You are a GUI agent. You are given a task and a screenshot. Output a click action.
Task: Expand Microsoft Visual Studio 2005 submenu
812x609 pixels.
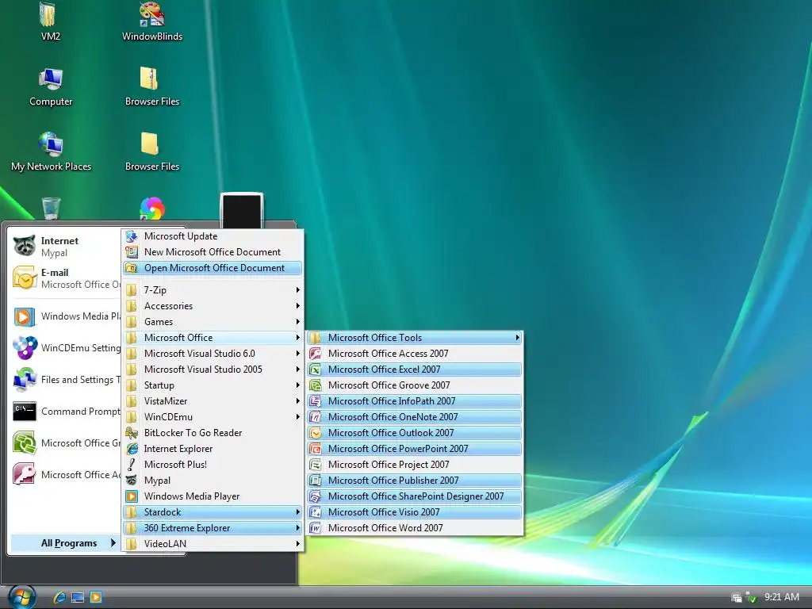click(x=213, y=370)
